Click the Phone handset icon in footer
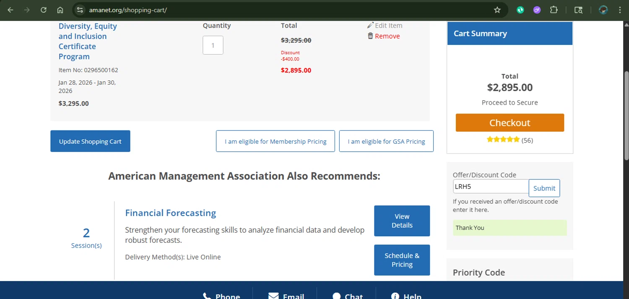Screen dimensions: 629x299 click(207, 296)
